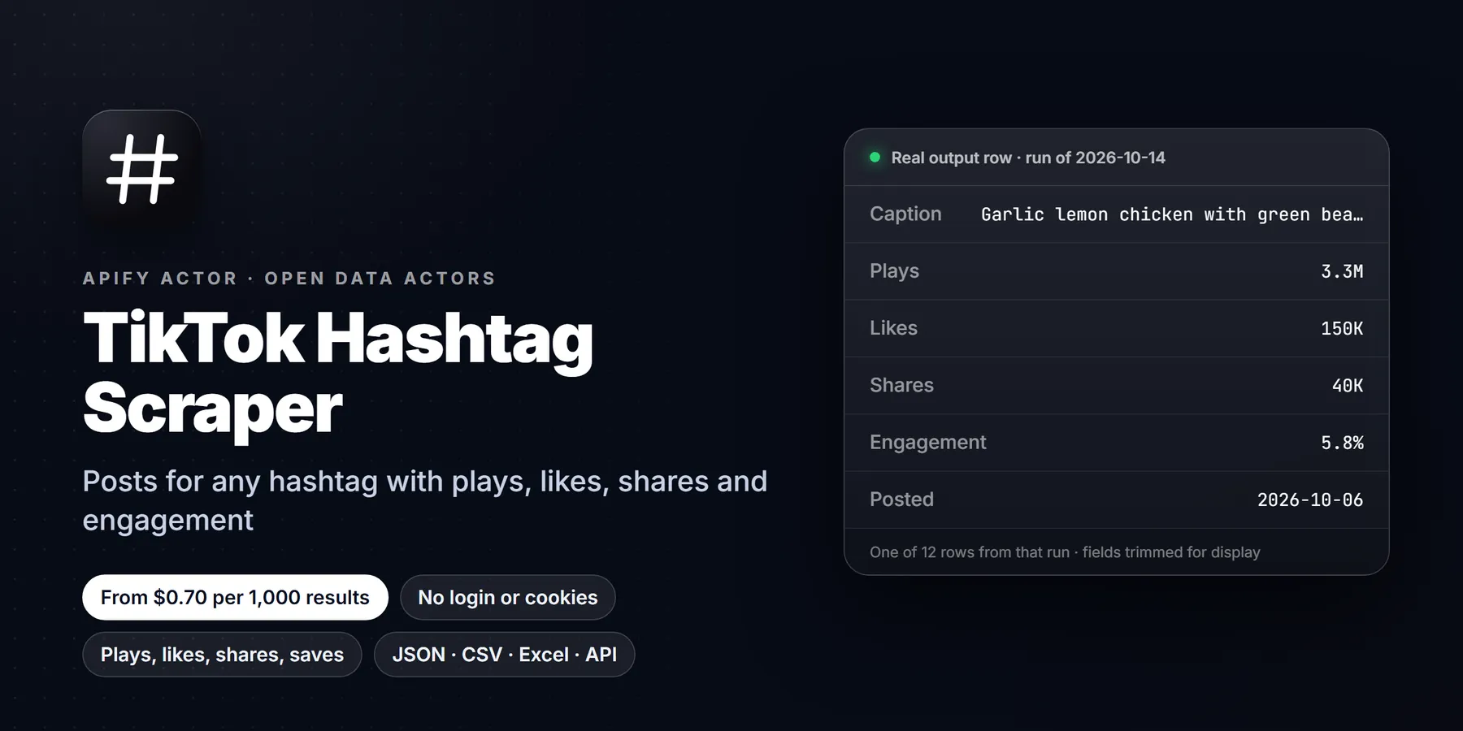This screenshot has height=731, width=1463.
Task: Click 'One of 12 rows from that run' footnote
Action: coord(1065,552)
